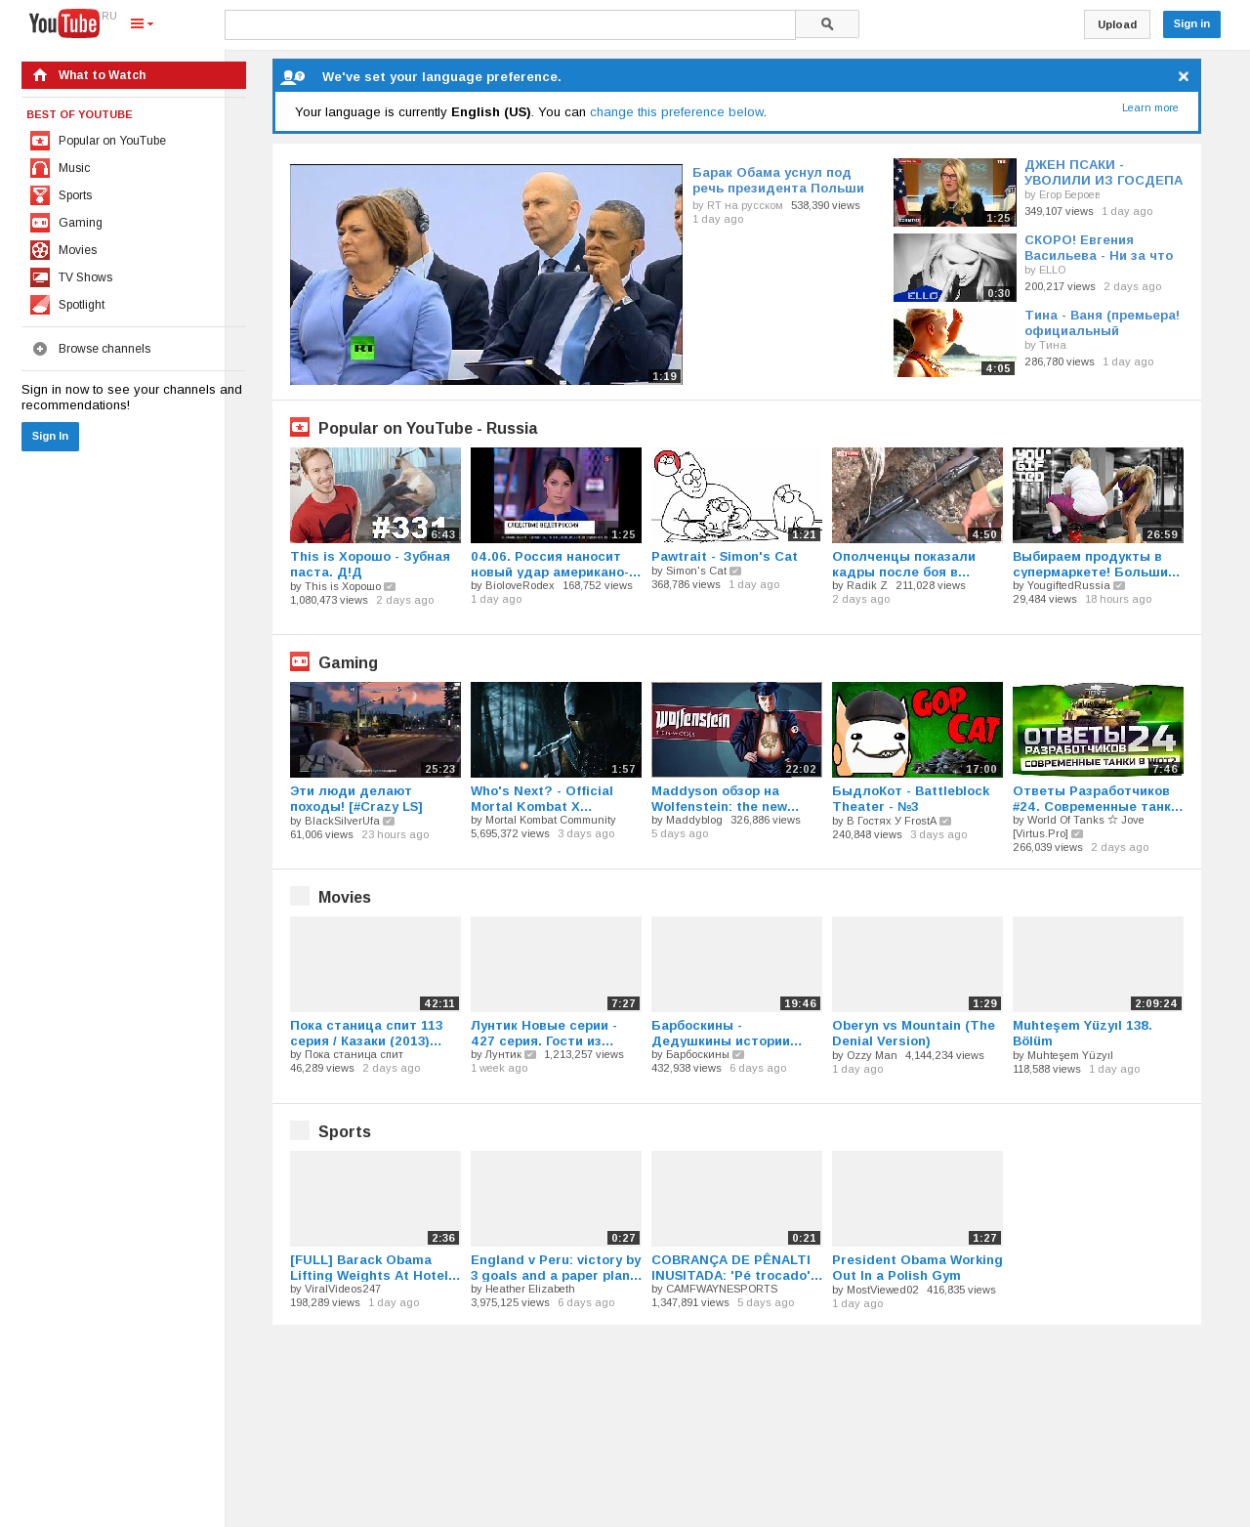This screenshot has width=1250, height=1527.
Task: Open Oberyn vs Mountain video title
Action: tap(914, 1034)
